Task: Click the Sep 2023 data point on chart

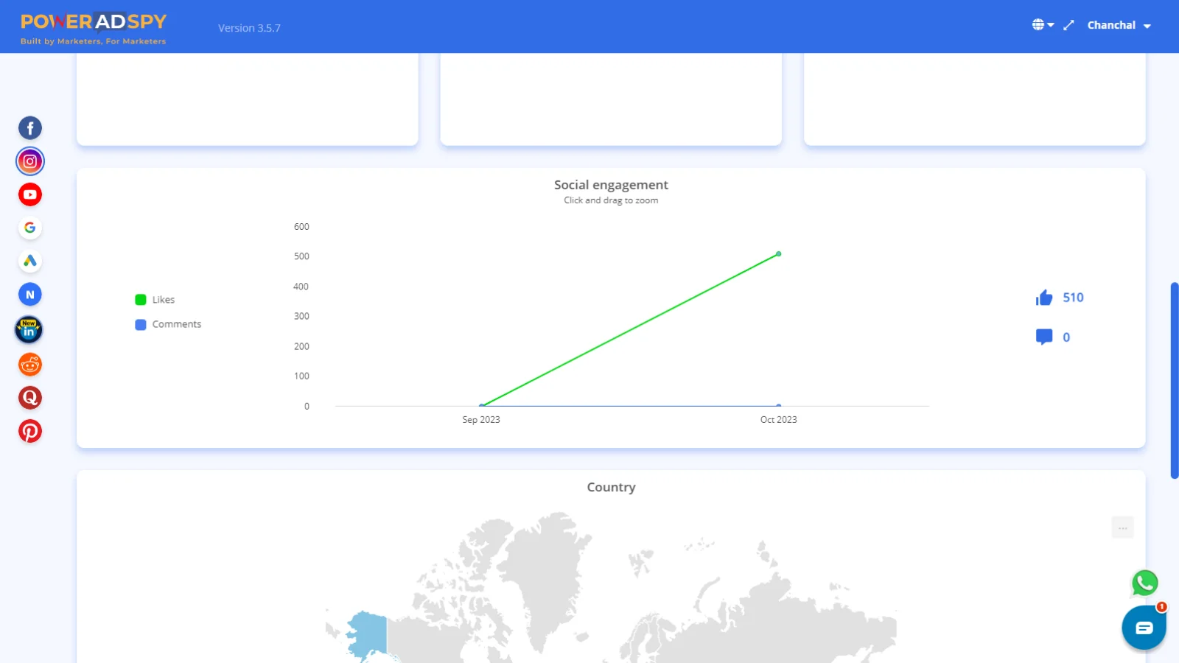Action: click(482, 406)
